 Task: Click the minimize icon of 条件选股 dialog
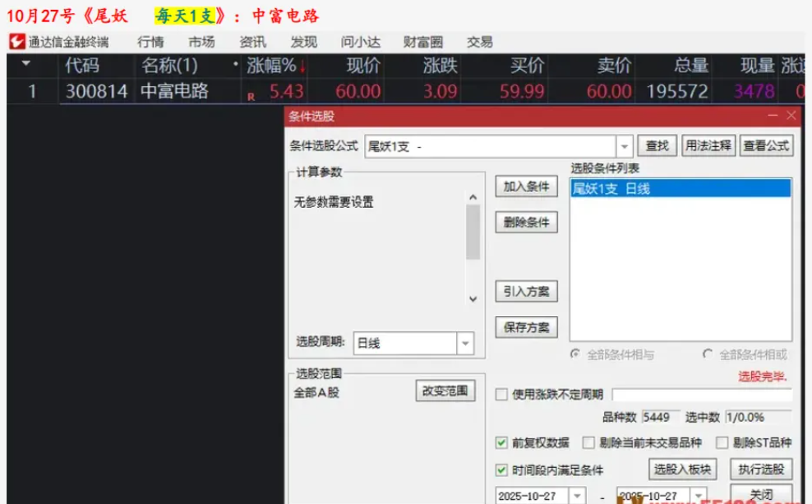click(x=773, y=117)
